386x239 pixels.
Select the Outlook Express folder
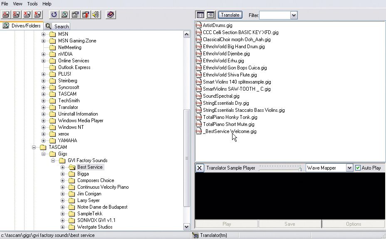click(74, 67)
